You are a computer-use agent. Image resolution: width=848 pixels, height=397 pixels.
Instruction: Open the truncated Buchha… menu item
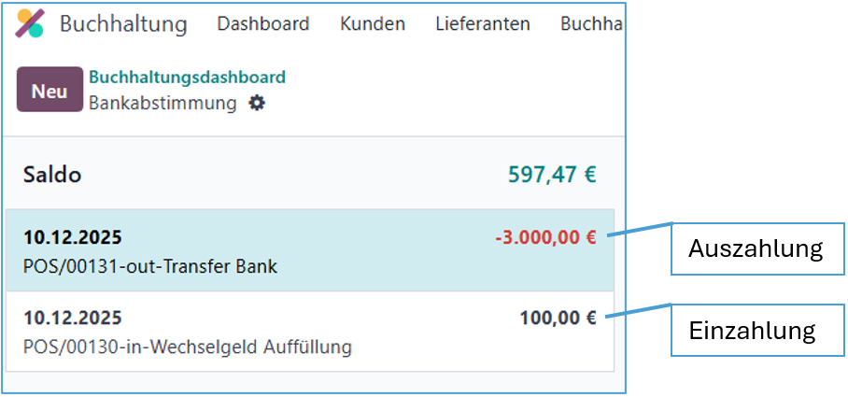[x=591, y=24]
